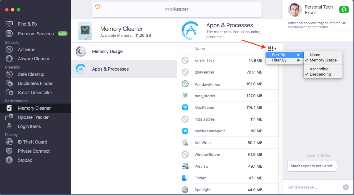
Task: Select the mds_stores row using 111 MB
Action: pyautogui.click(x=228, y=119)
